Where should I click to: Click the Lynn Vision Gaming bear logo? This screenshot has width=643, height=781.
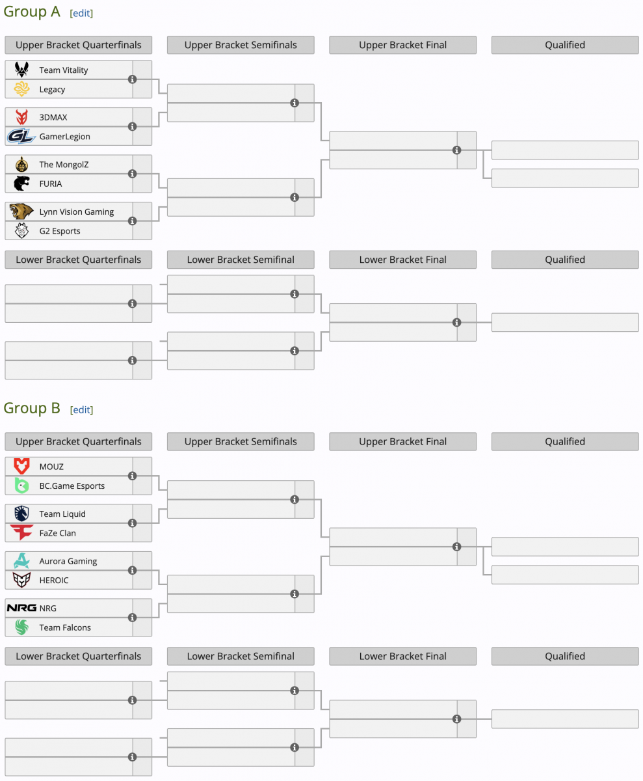[x=21, y=212]
